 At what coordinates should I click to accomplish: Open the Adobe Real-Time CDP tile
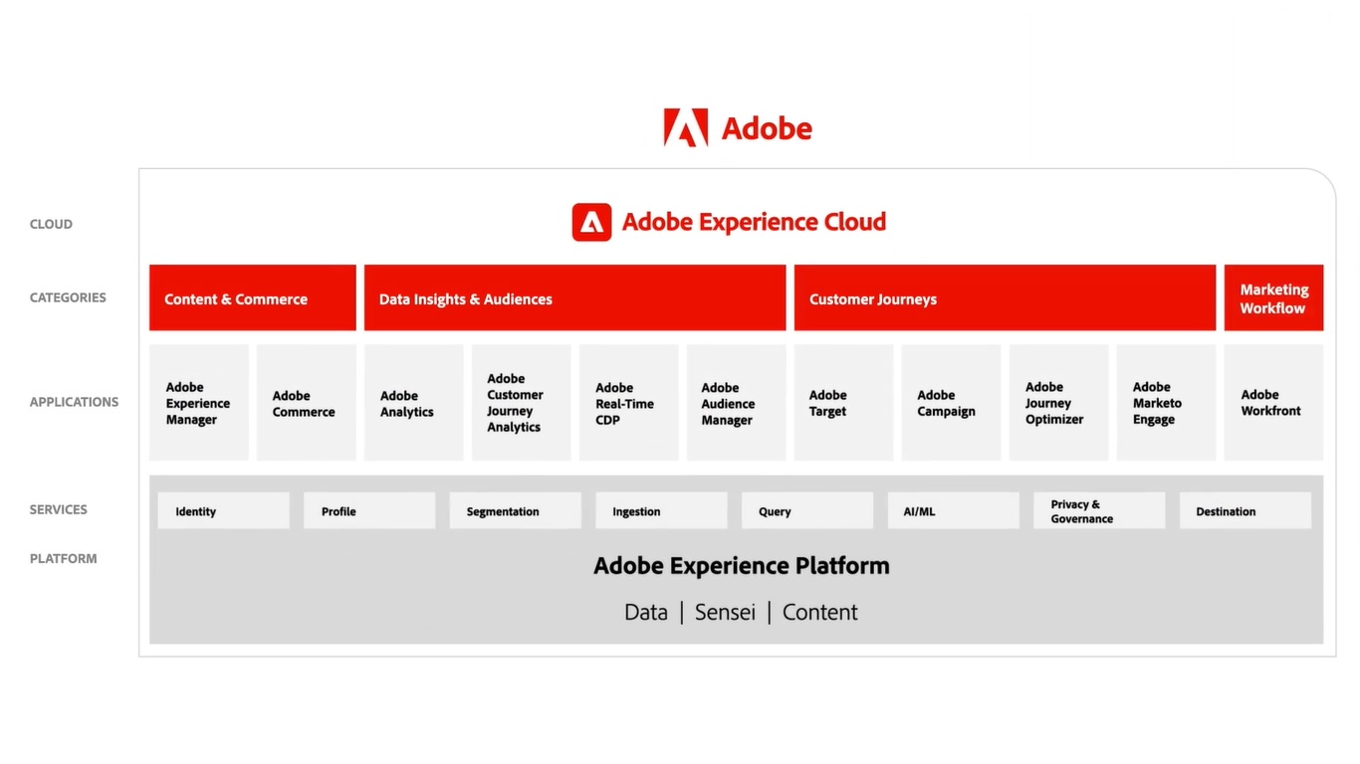coord(629,403)
